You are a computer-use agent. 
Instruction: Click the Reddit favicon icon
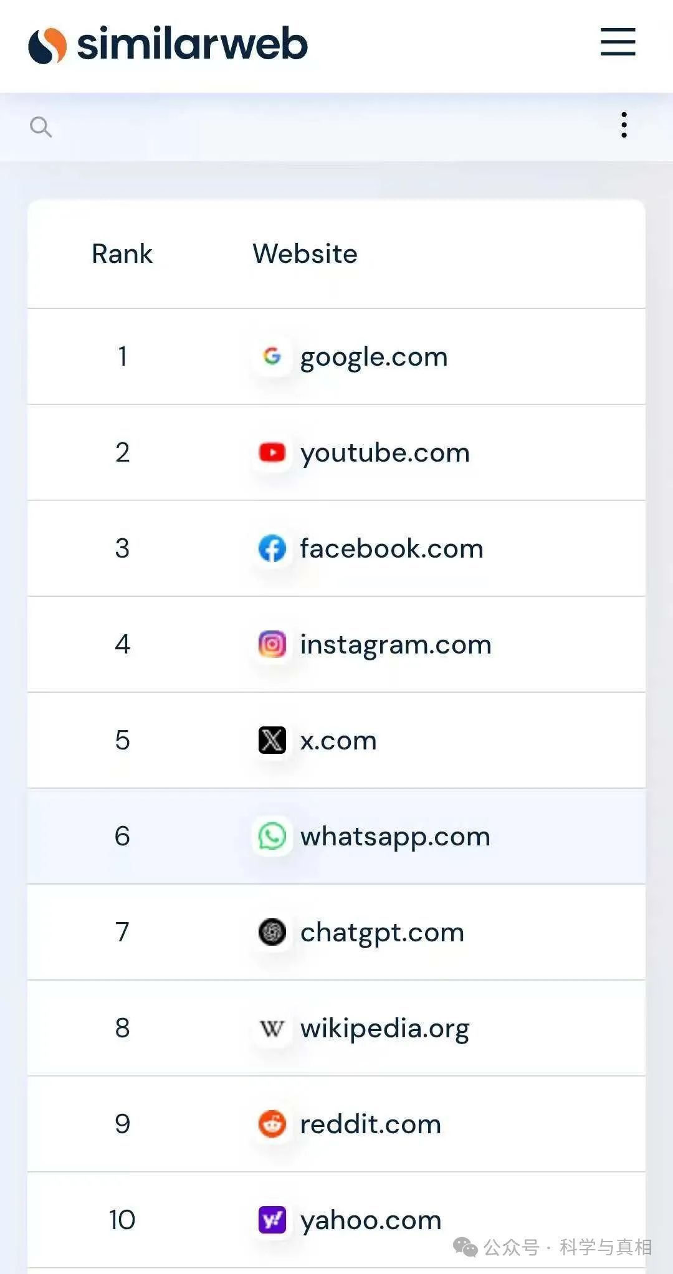tap(272, 1124)
